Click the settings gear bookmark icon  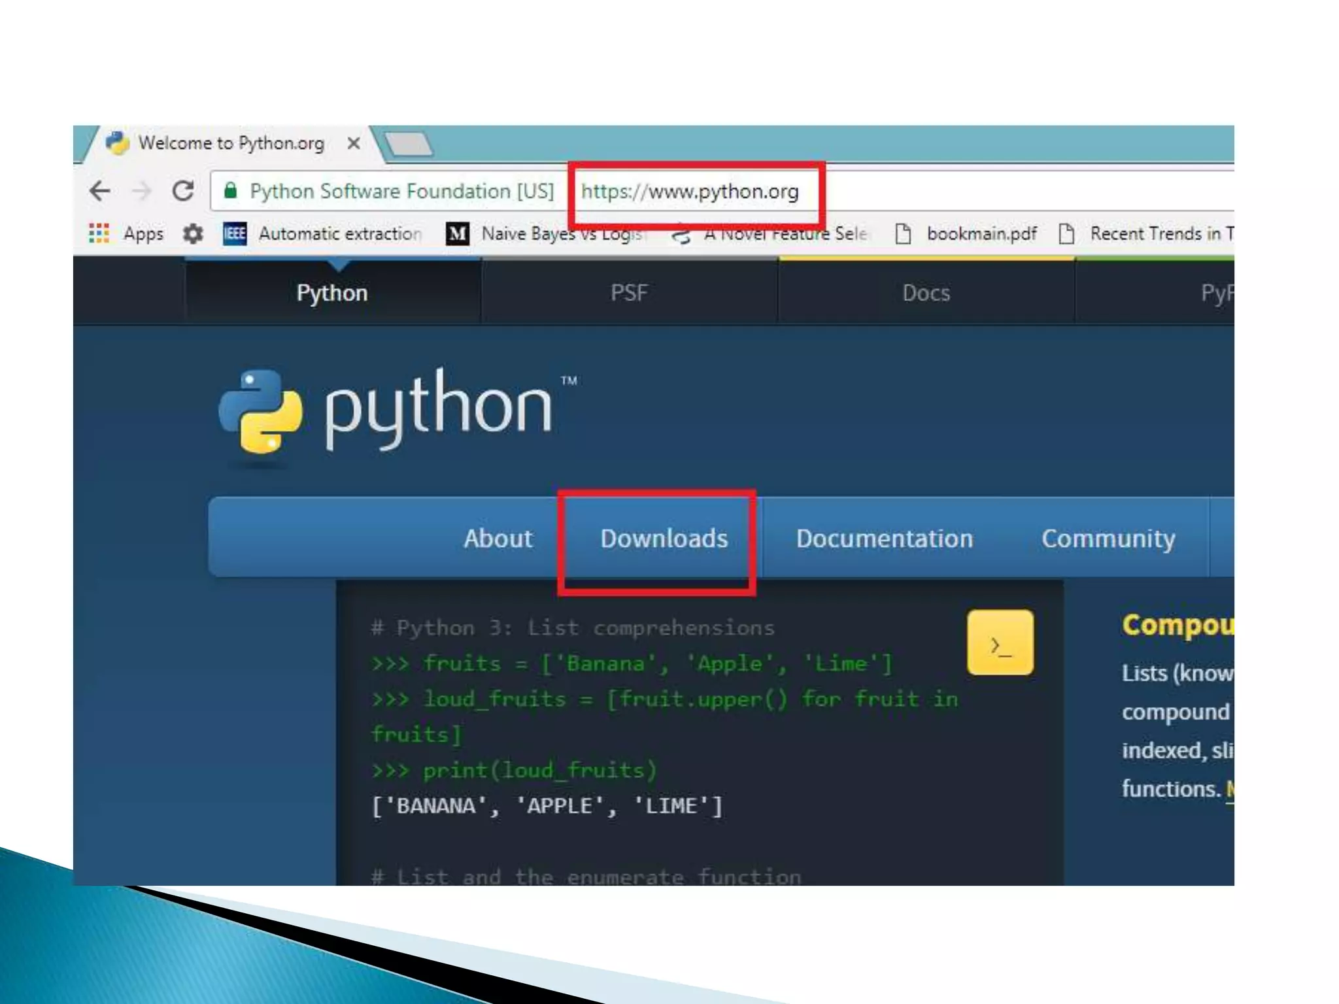pyautogui.click(x=193, y=233)
